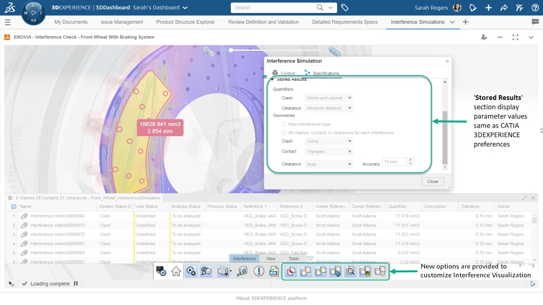The width and height of the screenshot is (543, 305).
Task: Open Interference Simulations tab chevron menu
Action: 453,22
